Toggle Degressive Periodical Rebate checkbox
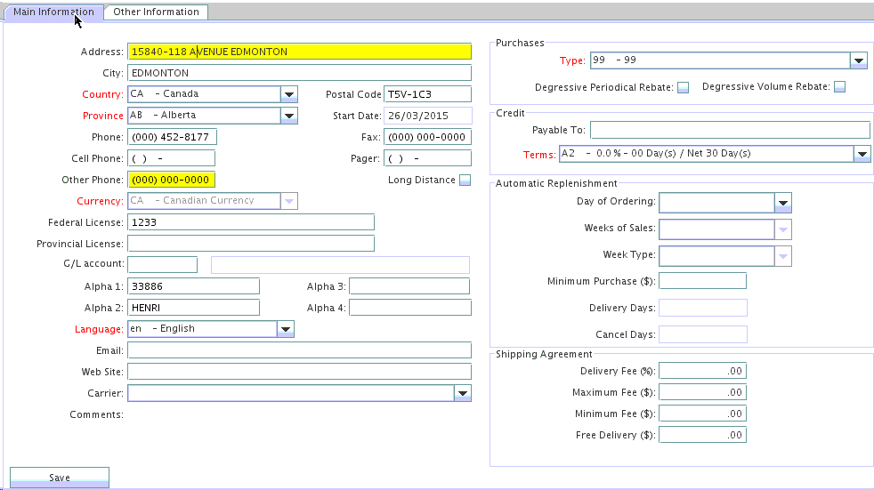Screen dimensions: 874x490 (683, 87)
